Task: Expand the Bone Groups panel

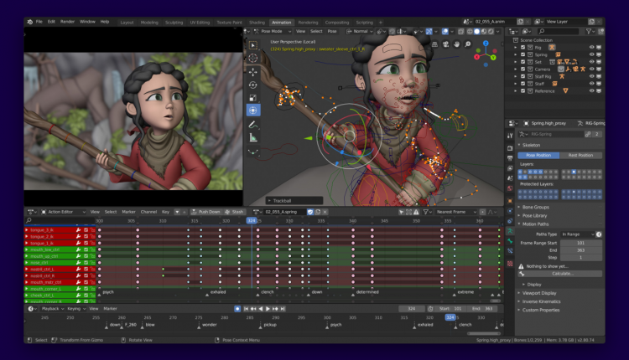Action: (536, 207)
